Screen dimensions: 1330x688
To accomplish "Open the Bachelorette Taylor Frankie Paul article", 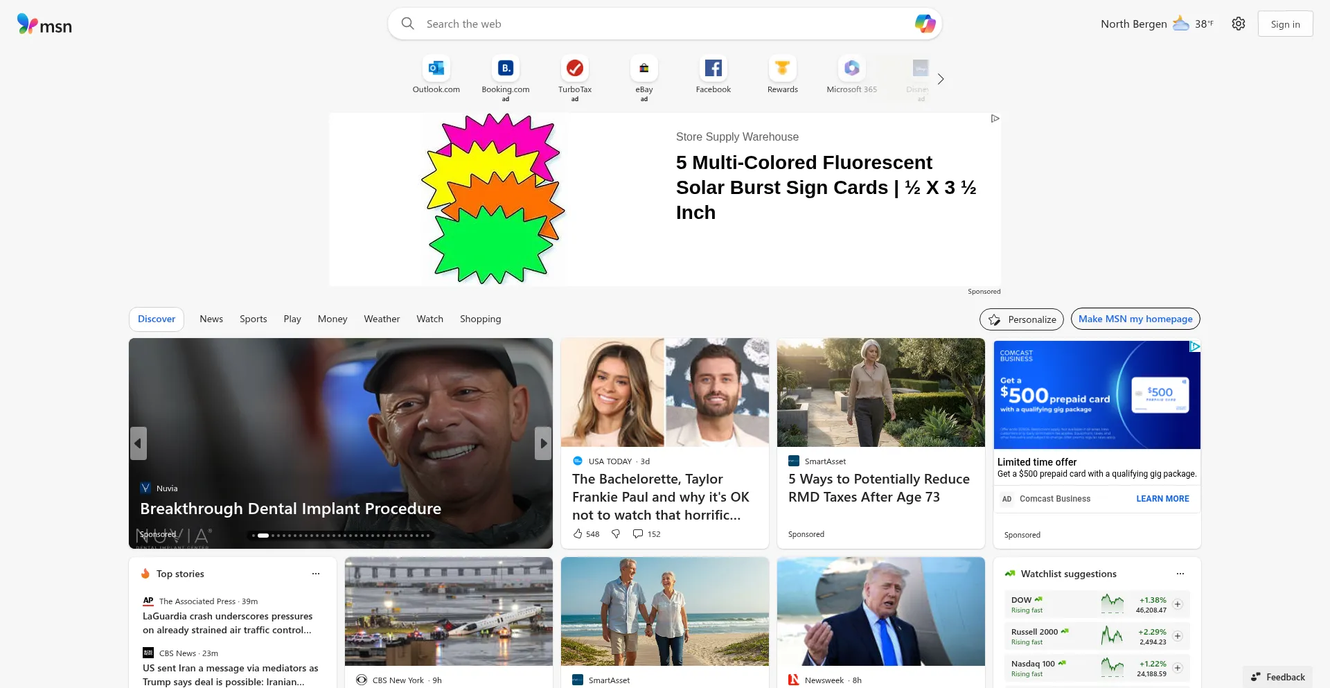I will [660, 497].
